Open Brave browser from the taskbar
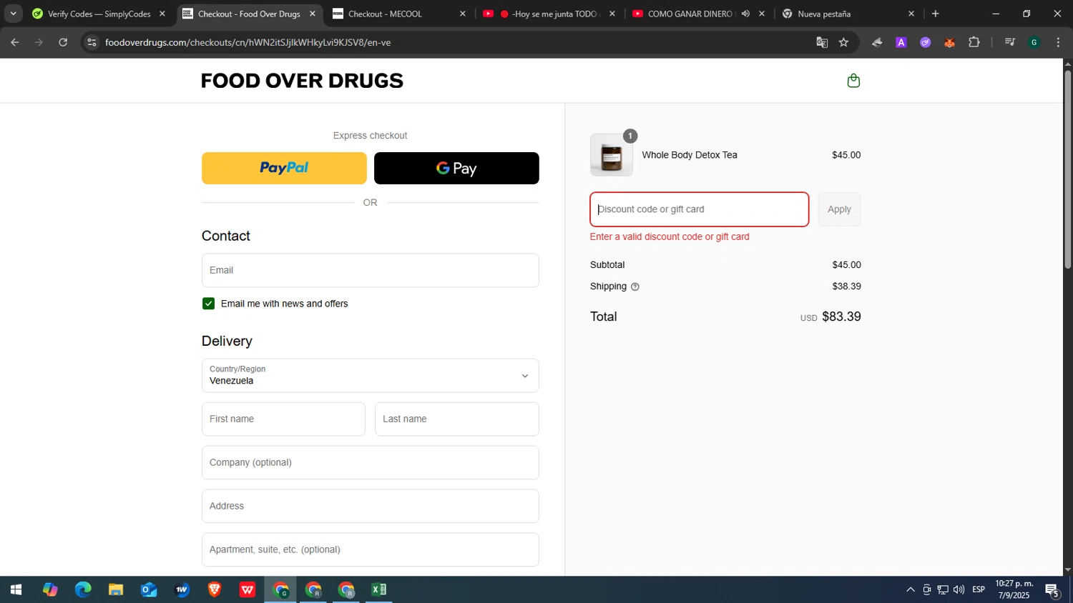Viewport: 1073px width, 603px height. [215, 589]
